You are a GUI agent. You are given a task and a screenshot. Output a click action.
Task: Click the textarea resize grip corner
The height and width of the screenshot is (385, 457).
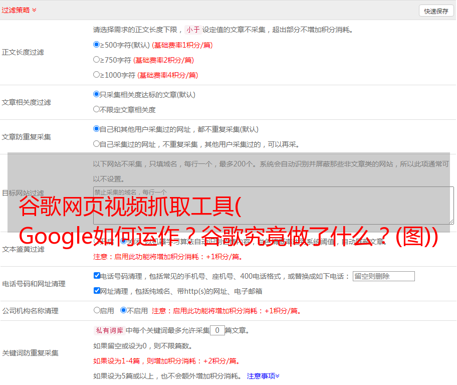[451, 222]
